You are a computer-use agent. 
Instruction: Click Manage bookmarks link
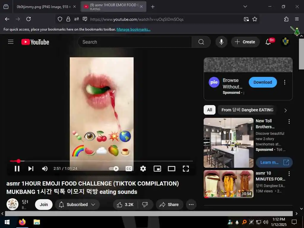pyautogui.click(x=133, y=29)
